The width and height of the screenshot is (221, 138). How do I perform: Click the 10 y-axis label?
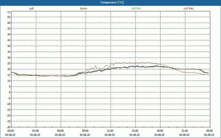[9, 81]
